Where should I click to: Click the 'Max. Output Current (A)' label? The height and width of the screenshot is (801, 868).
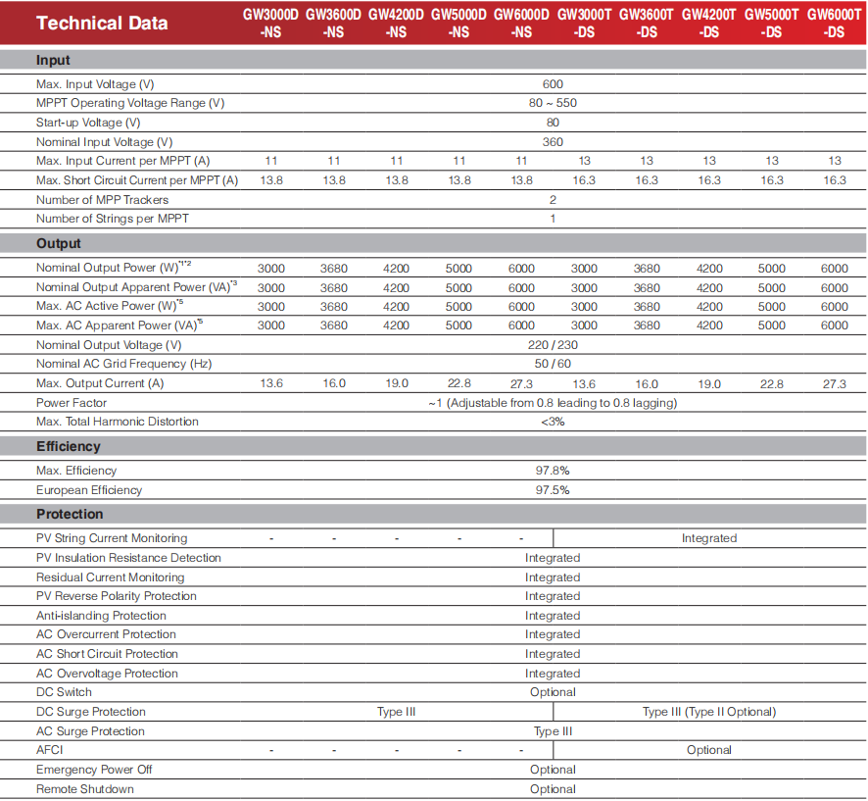pos(100,383)
